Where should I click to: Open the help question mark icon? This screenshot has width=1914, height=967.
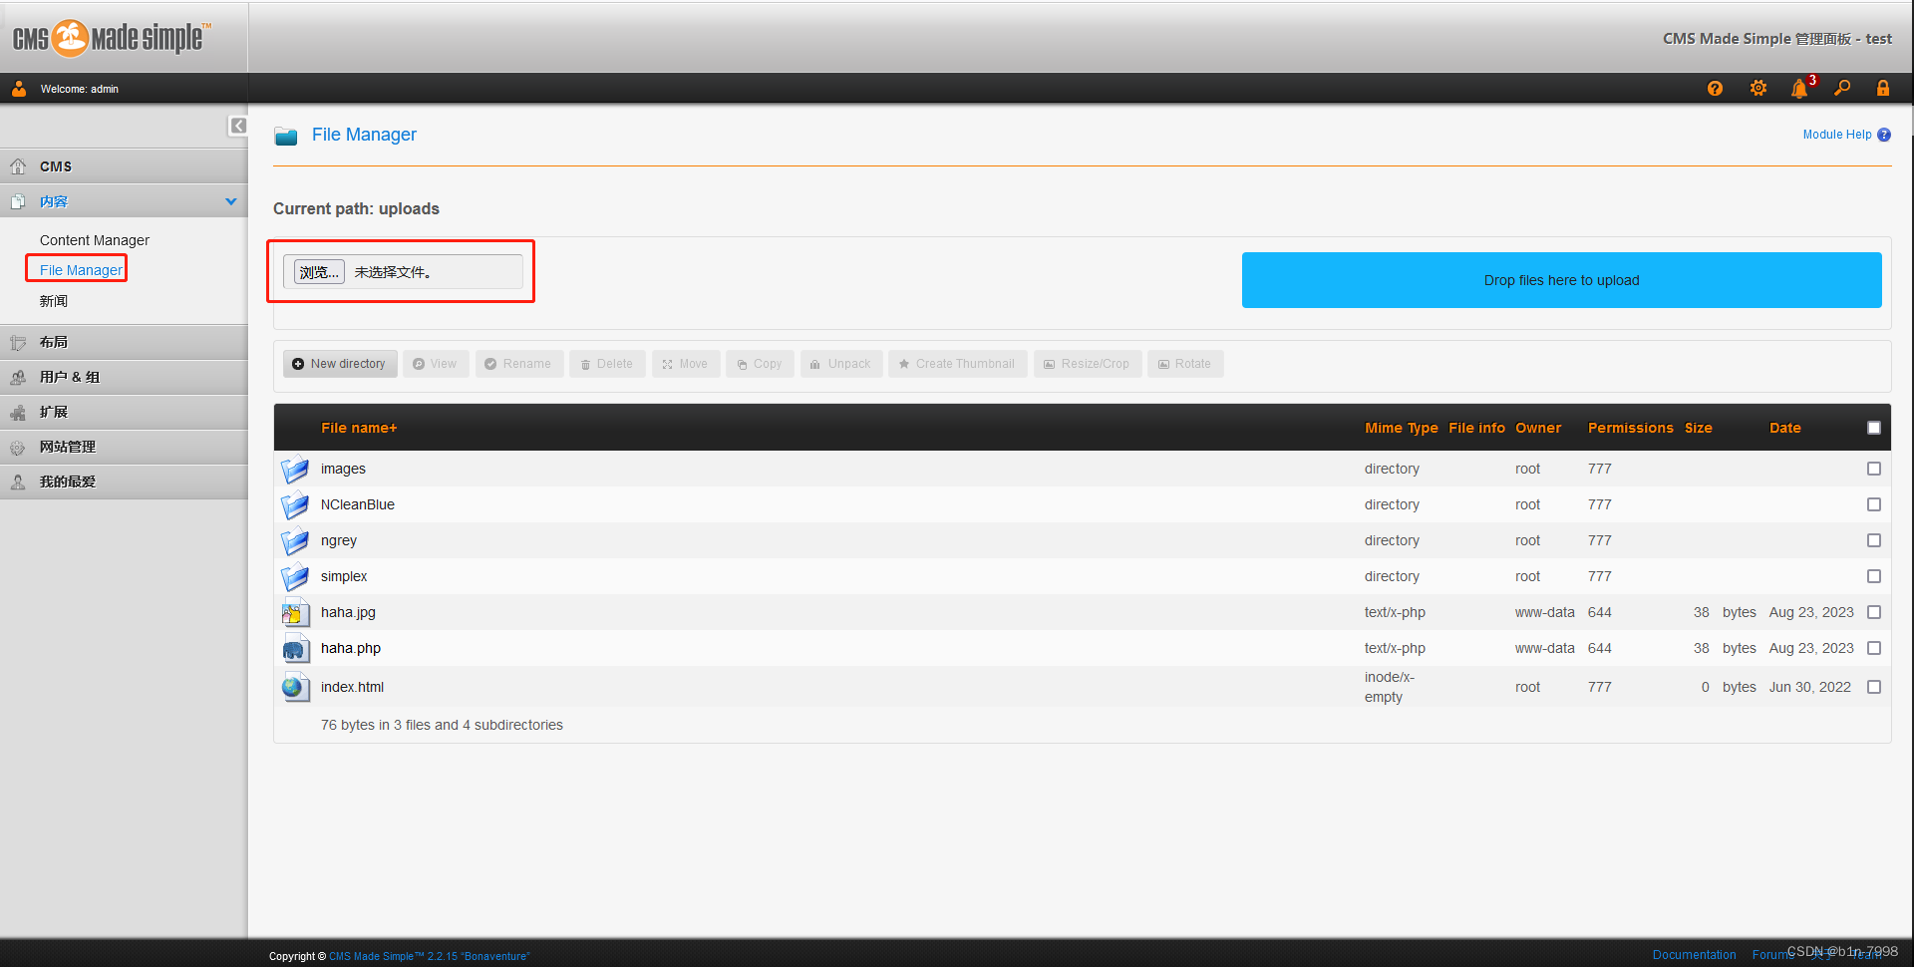pyautogui.click(x=1715, y=88)
